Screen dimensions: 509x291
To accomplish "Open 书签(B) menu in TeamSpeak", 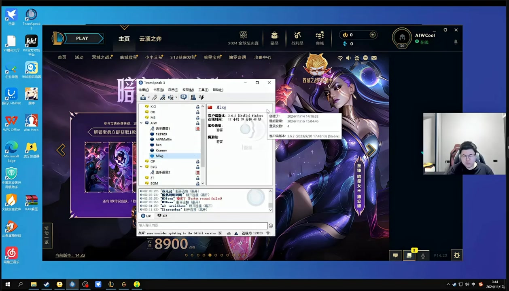I will tap(159, 90).
